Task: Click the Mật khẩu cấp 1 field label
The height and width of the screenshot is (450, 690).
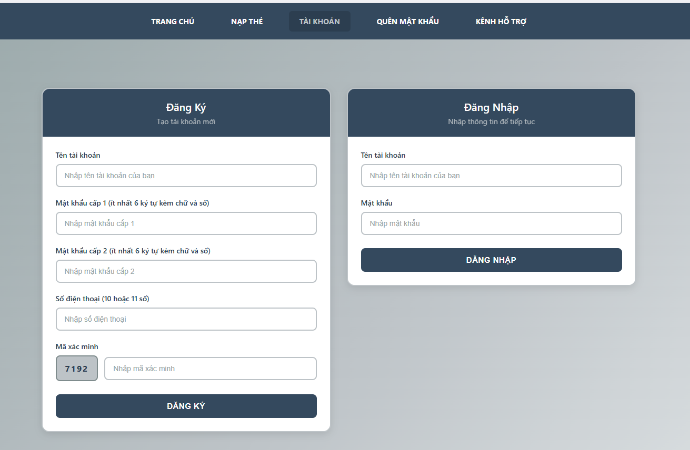Action: tap(133, 203)
